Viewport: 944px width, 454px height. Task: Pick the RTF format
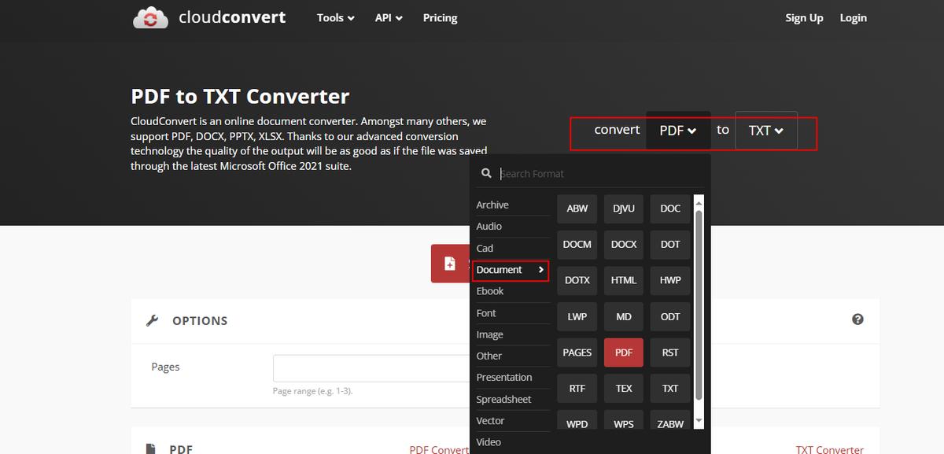point(577,388)
